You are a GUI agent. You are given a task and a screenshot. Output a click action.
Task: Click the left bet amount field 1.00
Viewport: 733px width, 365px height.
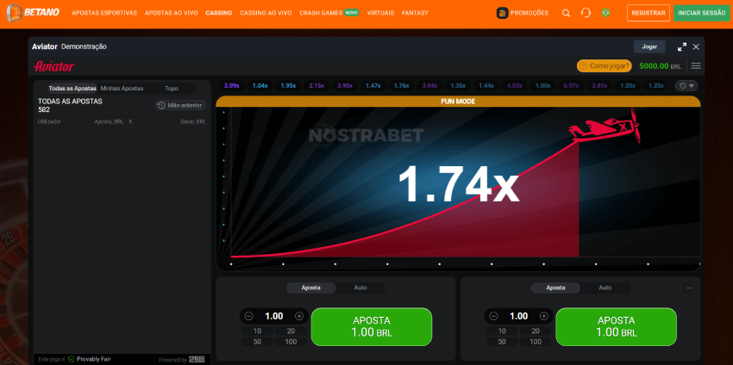[x=274, y=316]
